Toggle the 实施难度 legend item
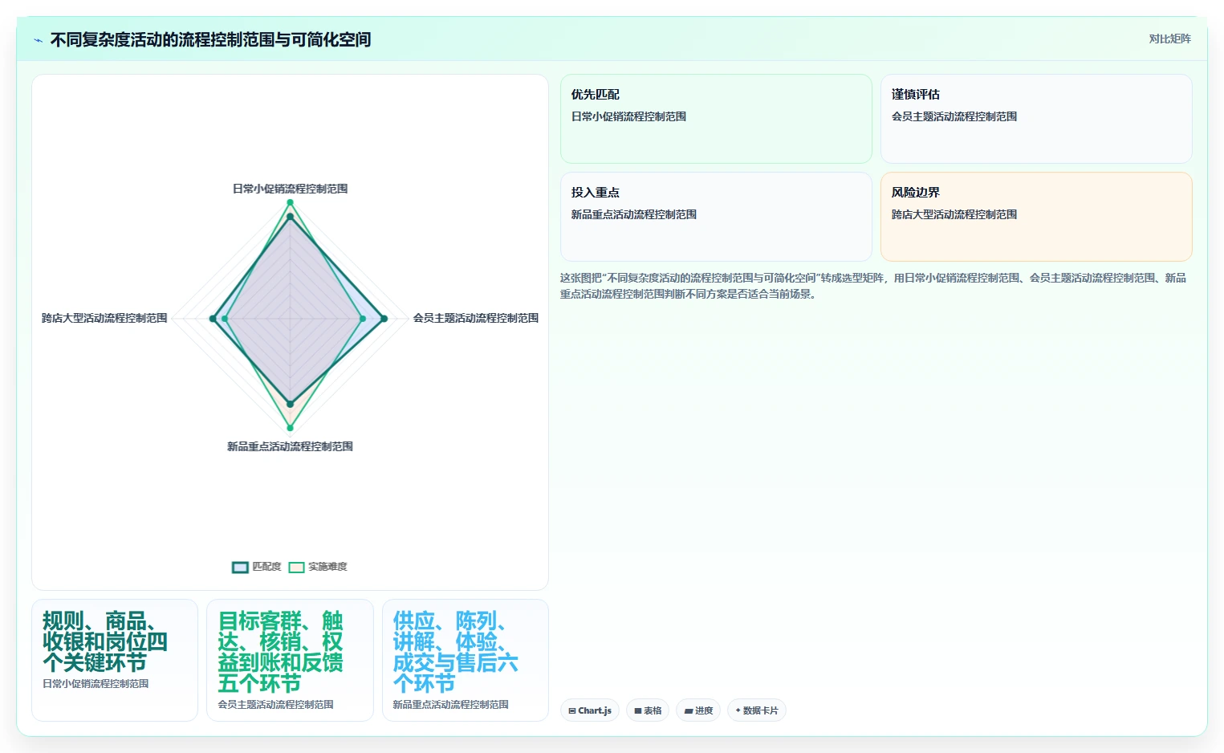The height and width of the screenshot is (753, 1224). pos(318,567)
